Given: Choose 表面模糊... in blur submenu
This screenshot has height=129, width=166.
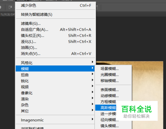Looking at the screenshot, I should point(113,90).
